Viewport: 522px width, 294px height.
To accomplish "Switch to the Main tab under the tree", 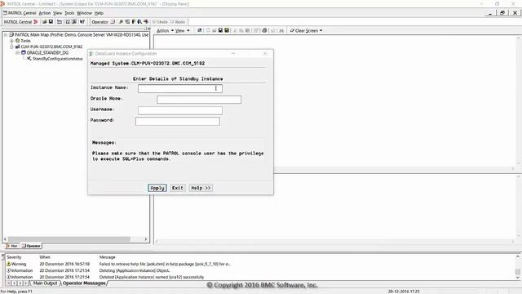I will [x=13, y=246].
